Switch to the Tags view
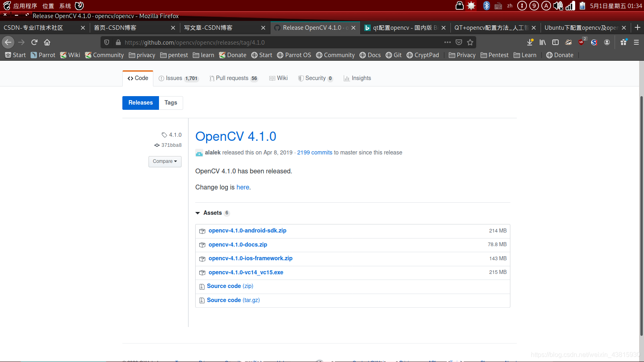Viewport: 644px width, 362px height. pos(171,103)
